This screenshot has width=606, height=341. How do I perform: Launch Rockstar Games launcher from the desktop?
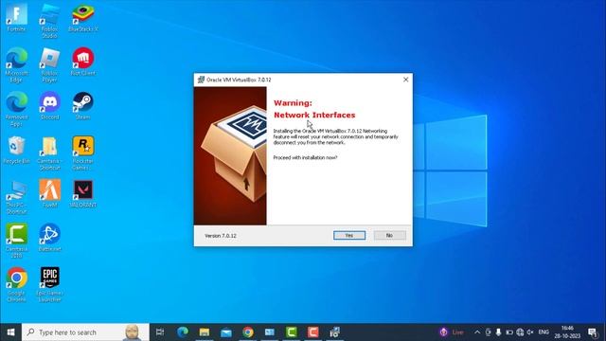pyautogui.click(x=82, y=153)
